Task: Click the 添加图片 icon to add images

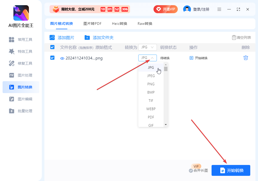Action: [52, 37]
